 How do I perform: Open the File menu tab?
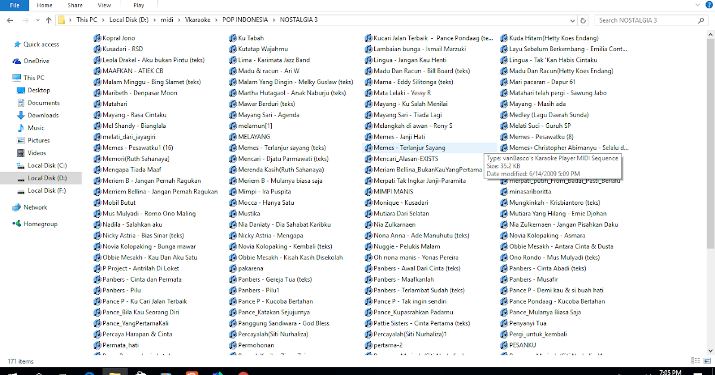(x=15, y=5)
